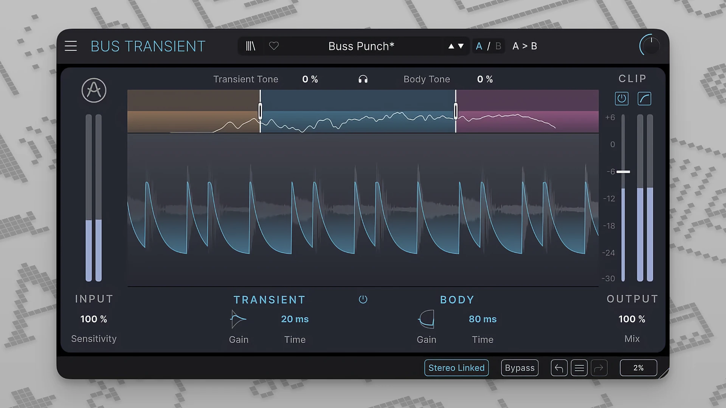Image resolution: width=726 pixels, height=408 pixels.
Task: Adjust the clip threshold marker on output meter
Action: (x=624, y=172)
